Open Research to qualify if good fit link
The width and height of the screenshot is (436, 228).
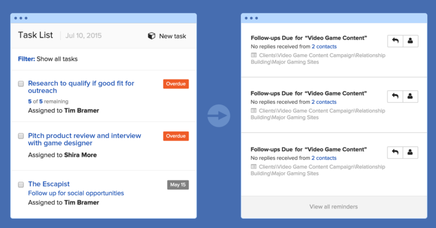(81, 87)
